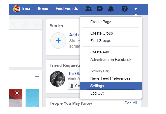This screenshot has width=166, height=114.
Task: Add a story with the plus icon
Action: [x=58, y=40]
